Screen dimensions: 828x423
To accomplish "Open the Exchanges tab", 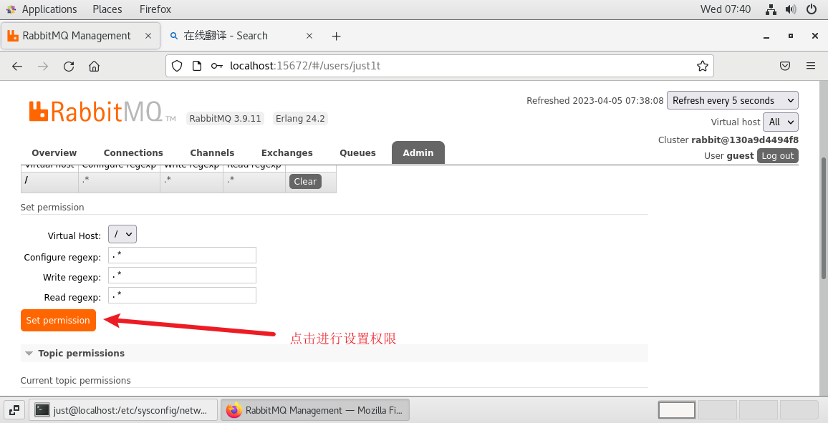I will (287, 152).
